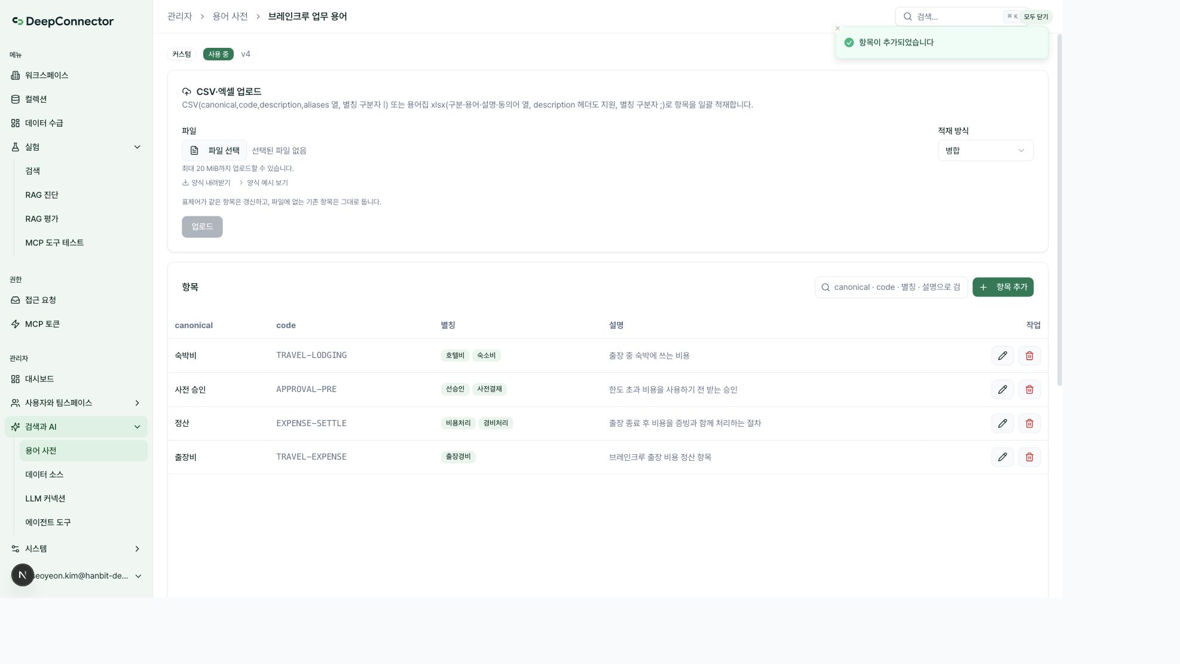Expand 양식 예시 보기
1180x664 pixels.
264,183
